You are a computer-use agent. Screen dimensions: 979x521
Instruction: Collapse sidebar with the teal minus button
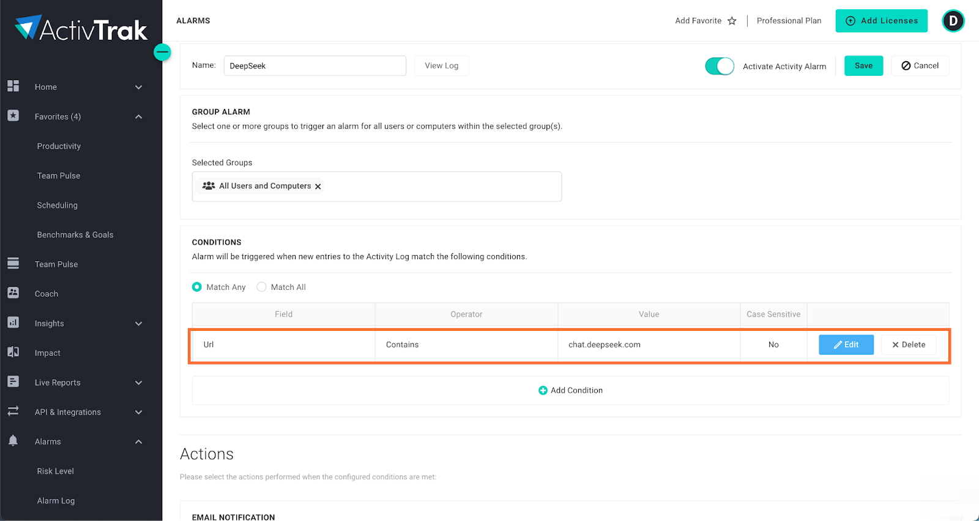pyautogui.click(x=162, y=52)
